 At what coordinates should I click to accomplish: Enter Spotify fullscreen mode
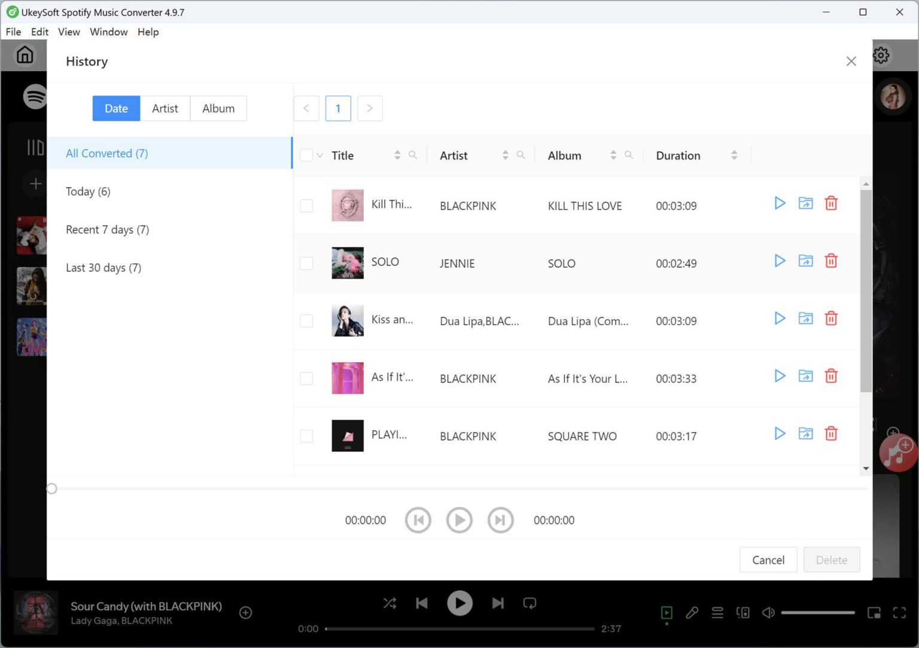899,613
